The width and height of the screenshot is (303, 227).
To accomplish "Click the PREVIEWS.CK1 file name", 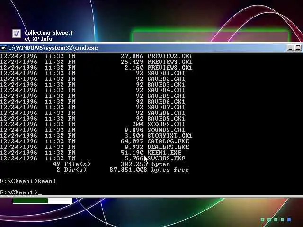I will click(x=170, y=68).
